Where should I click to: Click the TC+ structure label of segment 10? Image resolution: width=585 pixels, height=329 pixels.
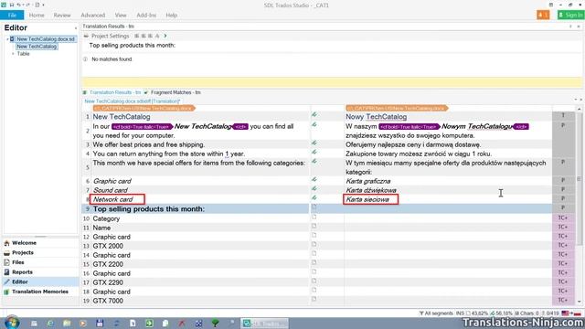[x=563, y=218]
